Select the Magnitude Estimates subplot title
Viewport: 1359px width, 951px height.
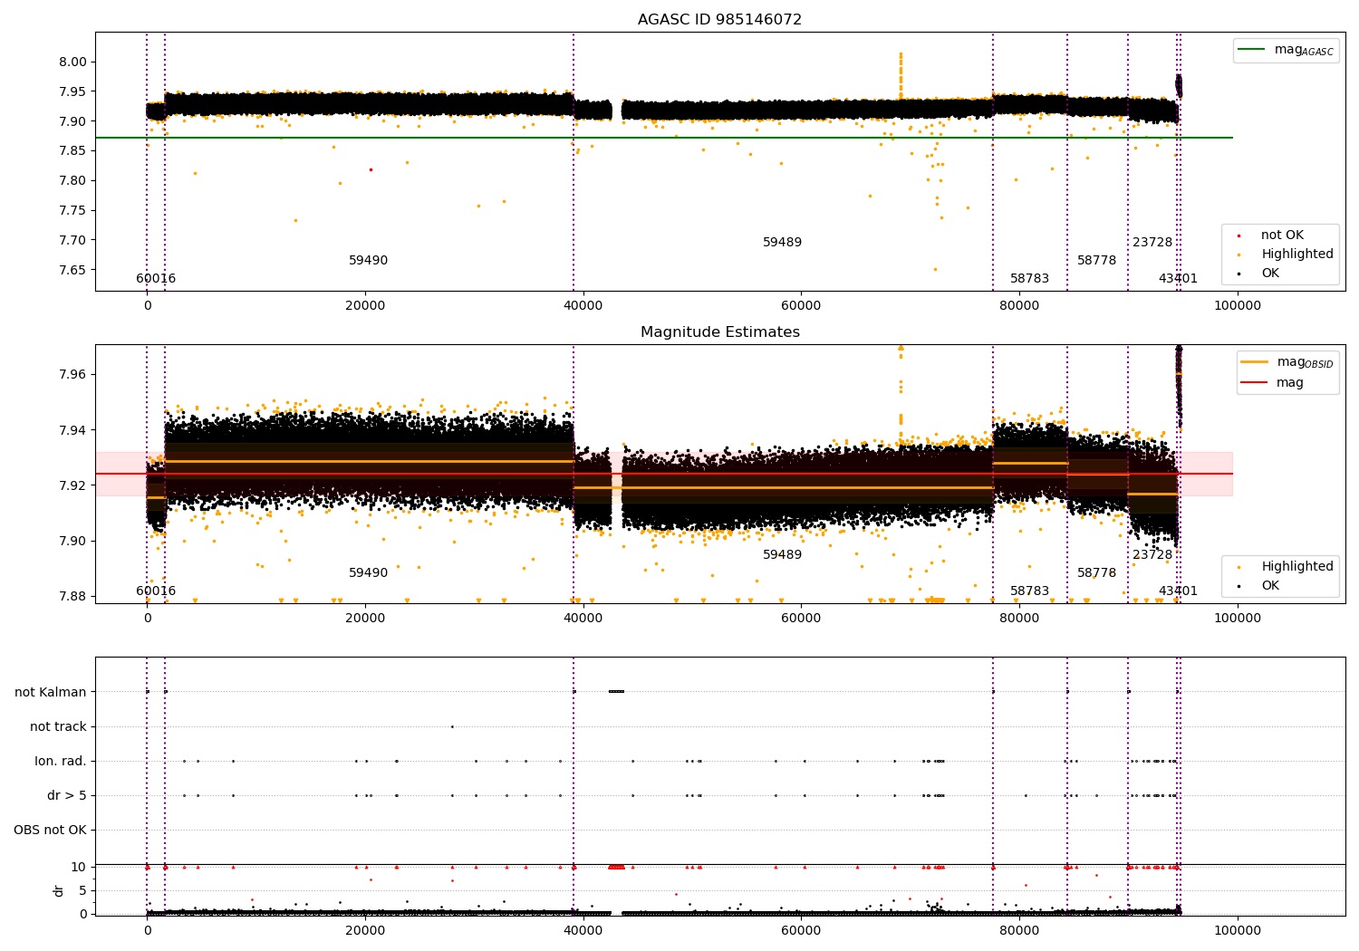pos(719,332)
